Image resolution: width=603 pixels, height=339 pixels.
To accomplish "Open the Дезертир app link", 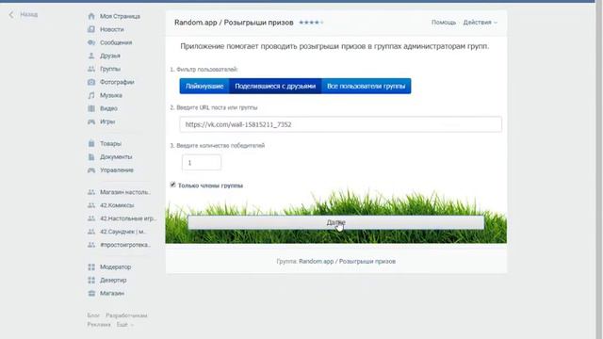I will coord(113,280).
